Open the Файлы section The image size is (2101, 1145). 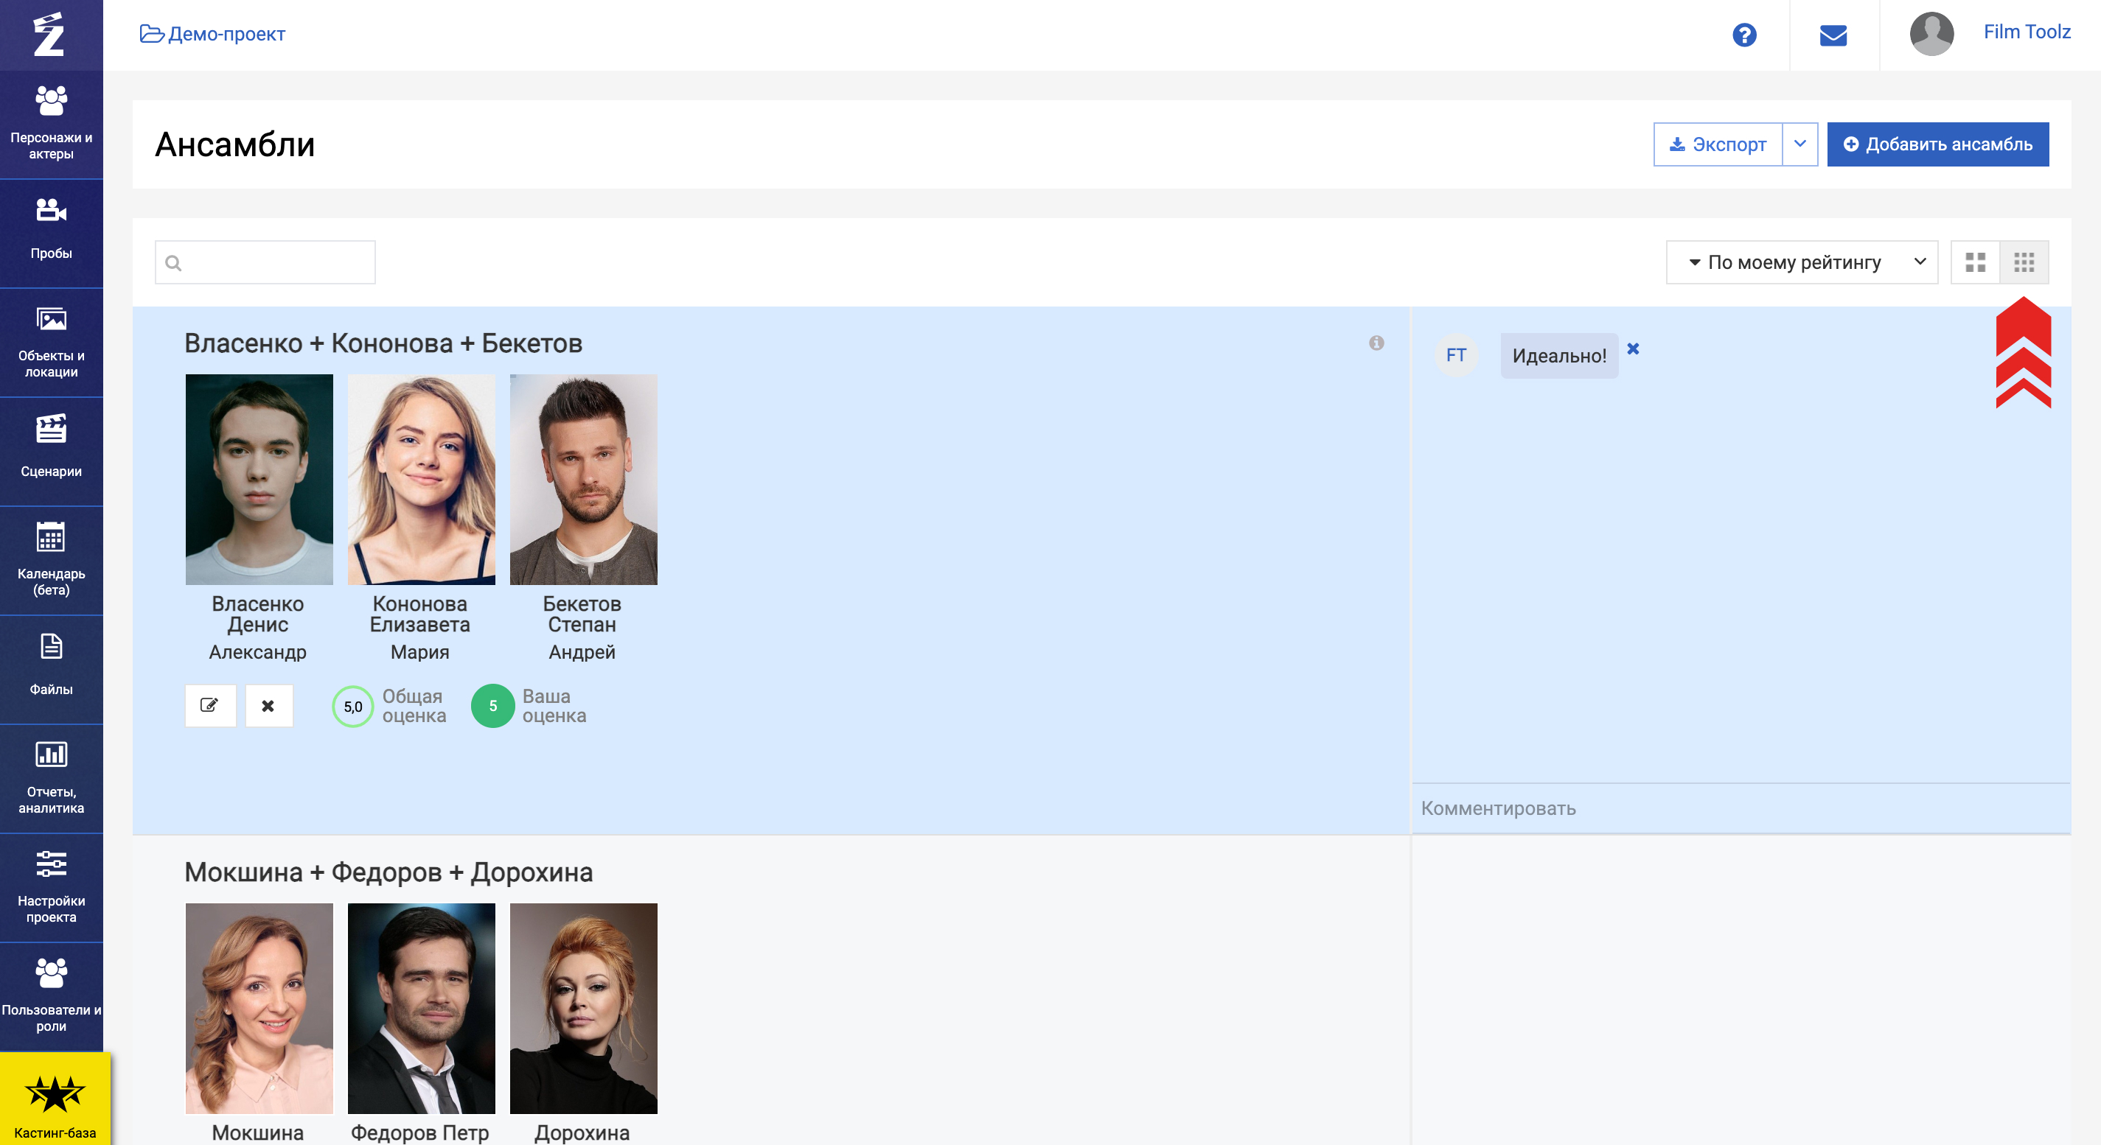(x=52, y=670)
